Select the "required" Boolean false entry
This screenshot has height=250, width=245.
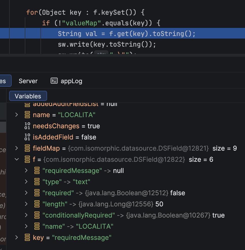(x=113, y=193)
